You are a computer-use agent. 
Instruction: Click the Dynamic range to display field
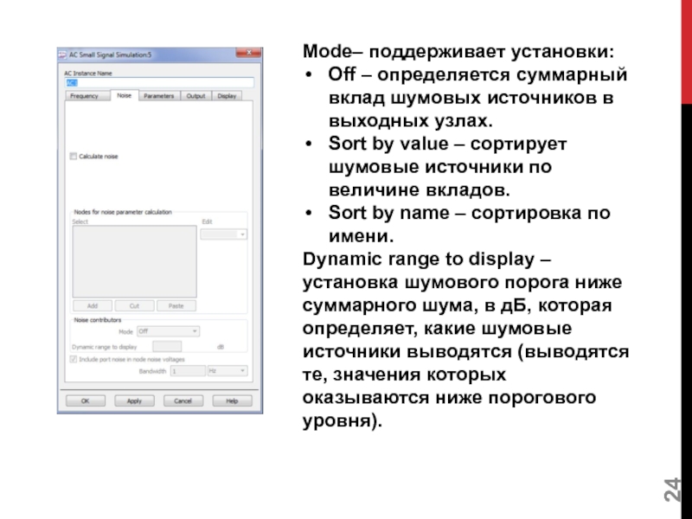pyautogui.click(x=167, y=347)
